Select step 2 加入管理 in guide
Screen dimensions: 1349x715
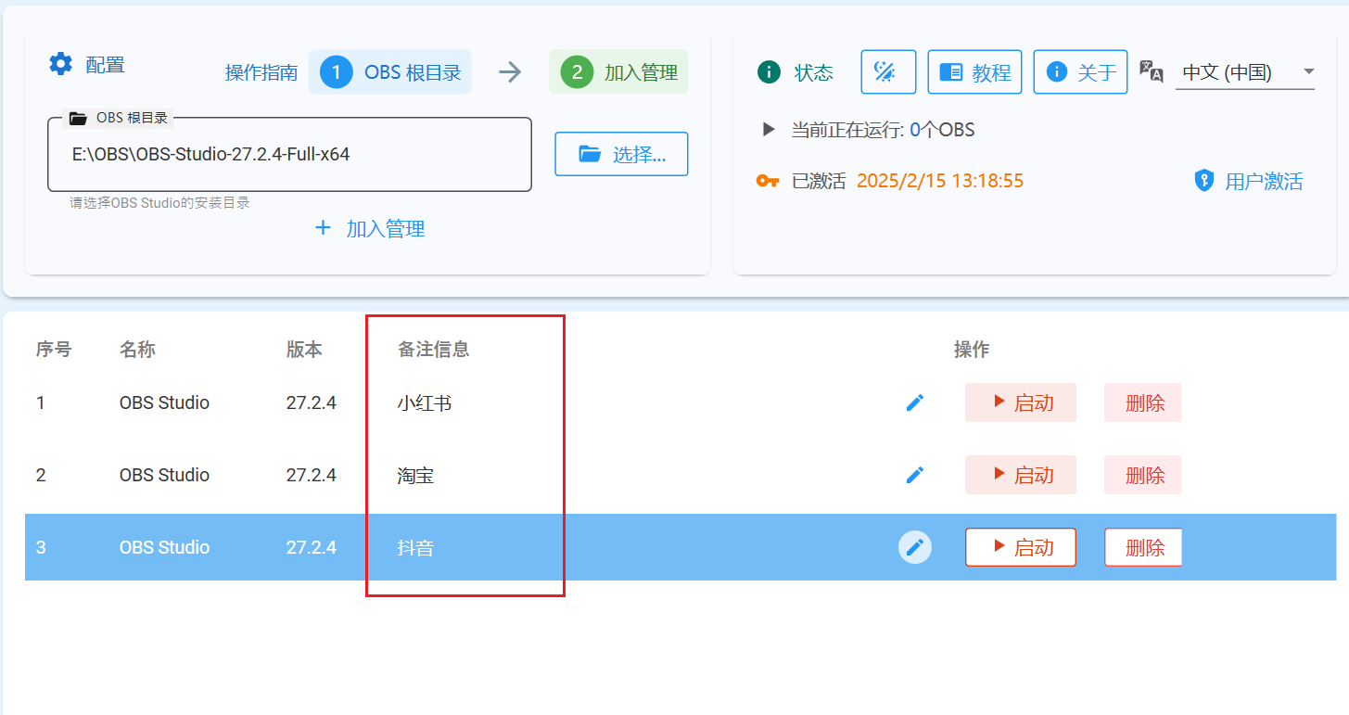coord(618,72)
